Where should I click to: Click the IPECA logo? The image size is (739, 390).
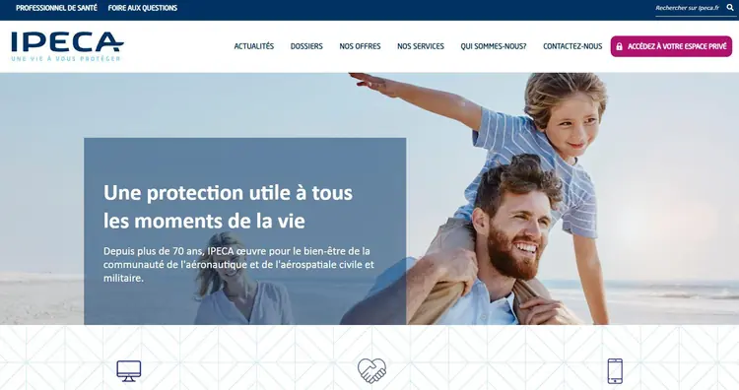pos(67,46)
